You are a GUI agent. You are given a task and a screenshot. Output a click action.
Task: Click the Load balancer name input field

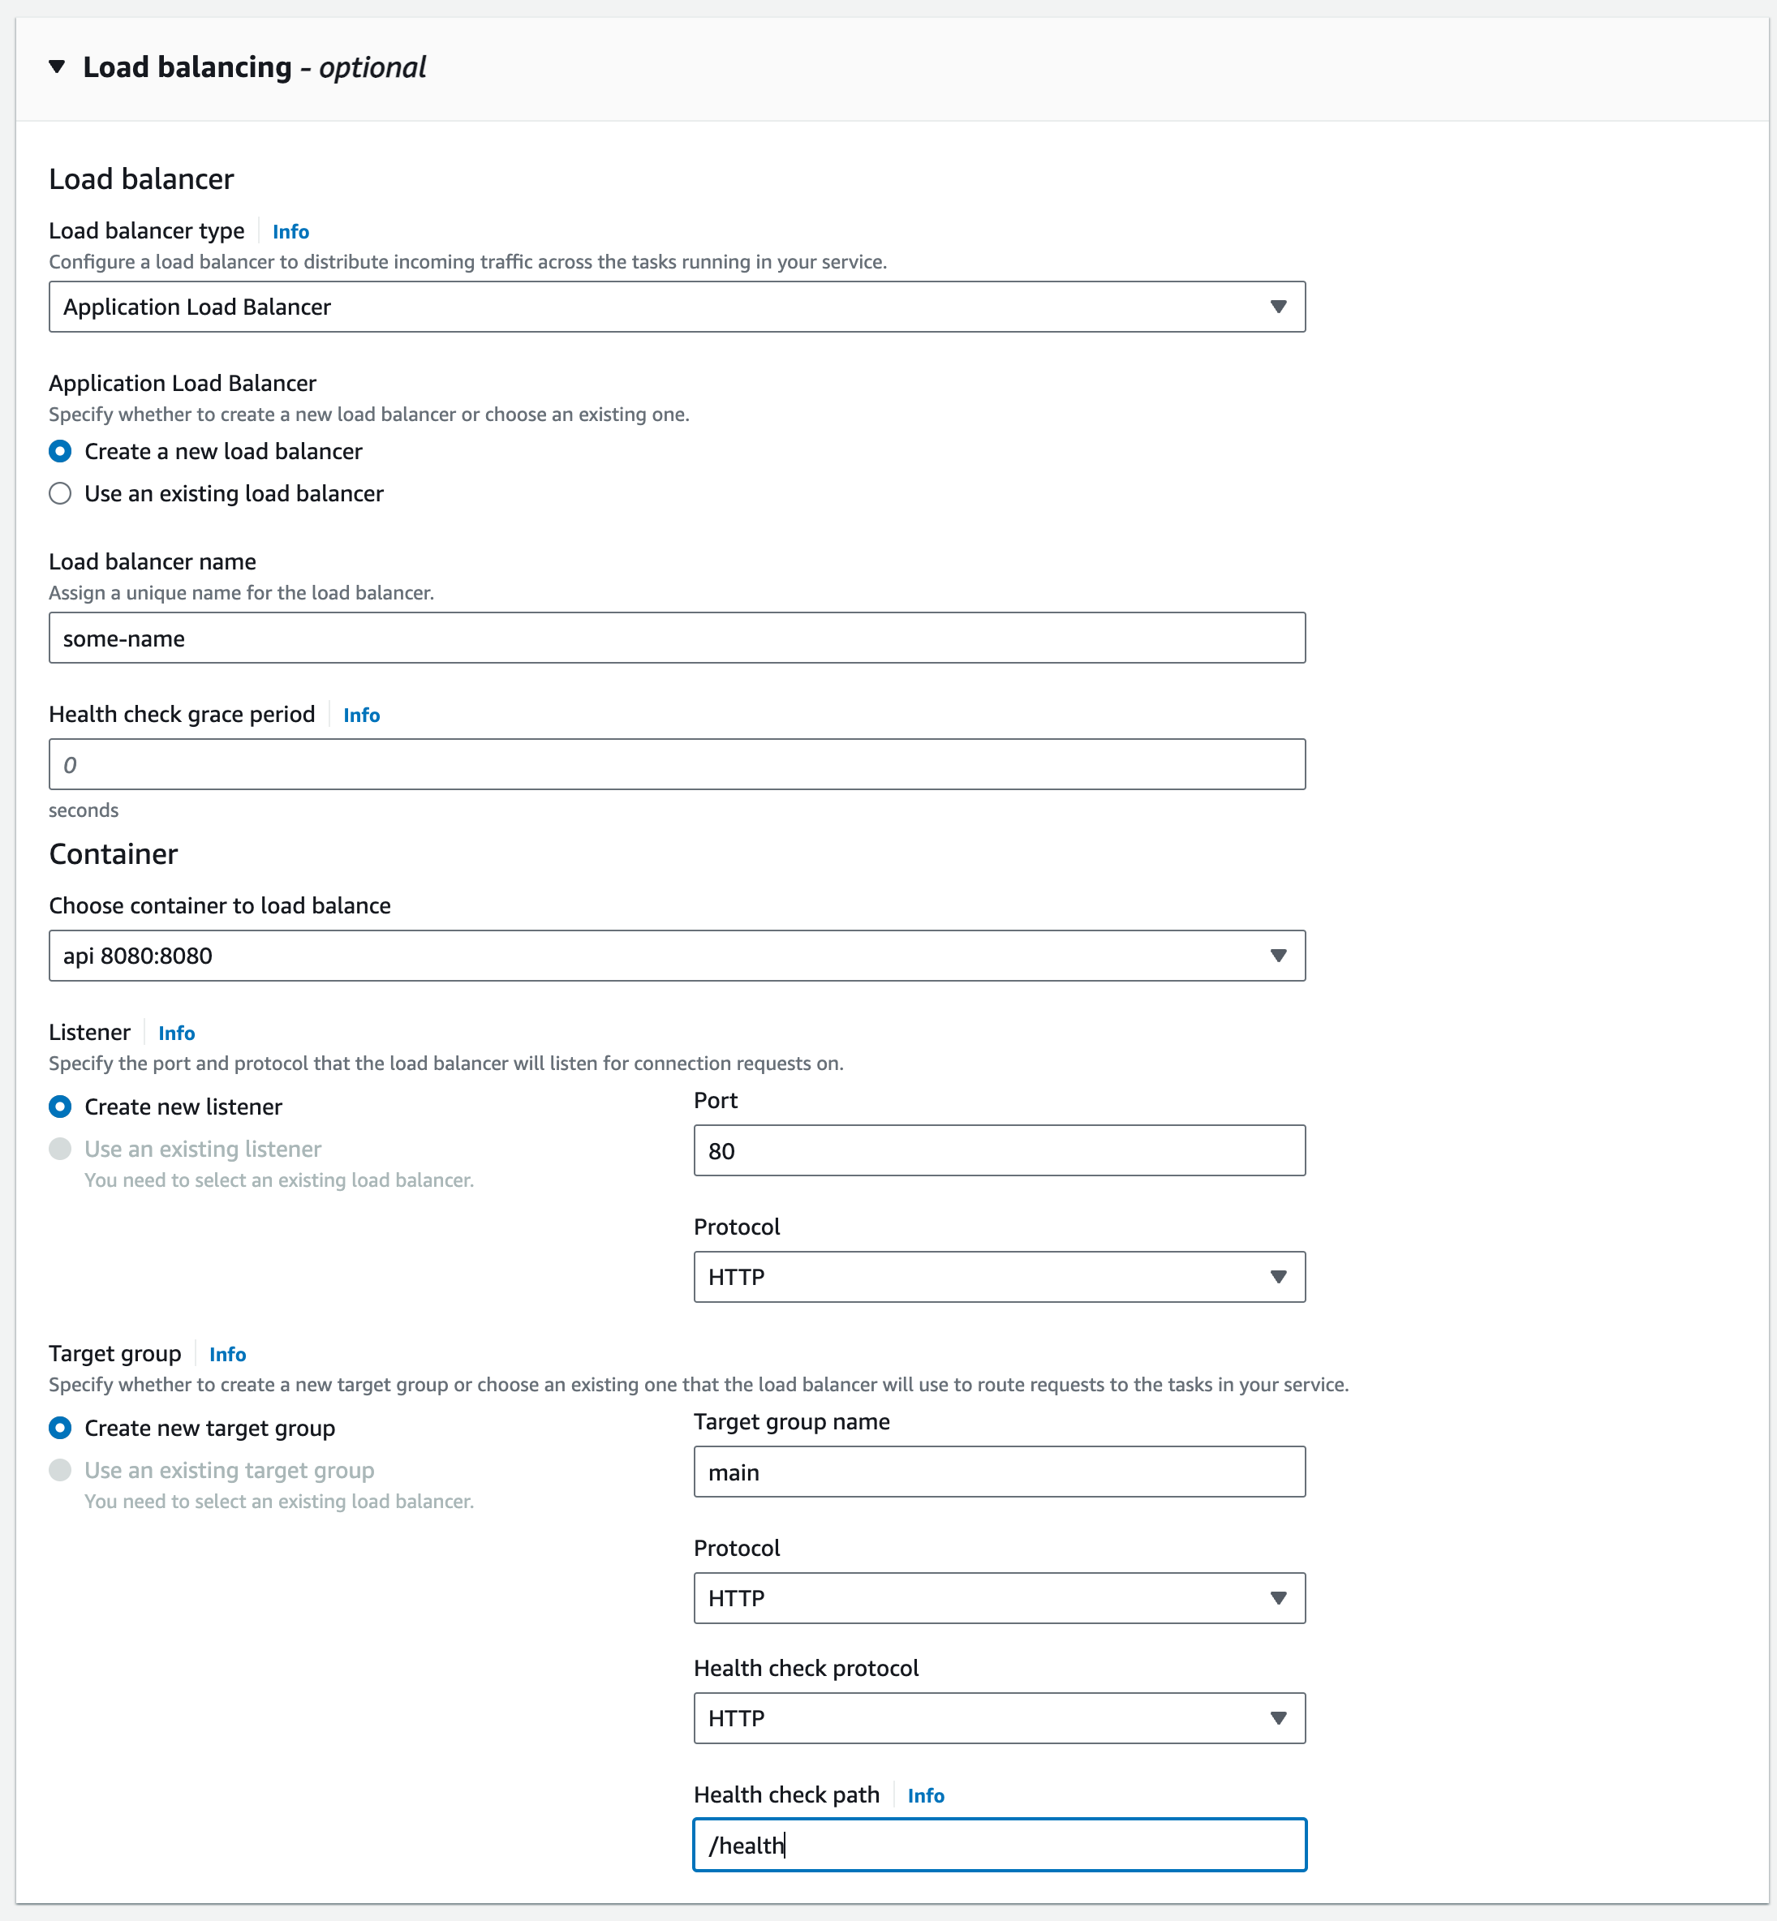pyautogui.click(x=673, y=638)
